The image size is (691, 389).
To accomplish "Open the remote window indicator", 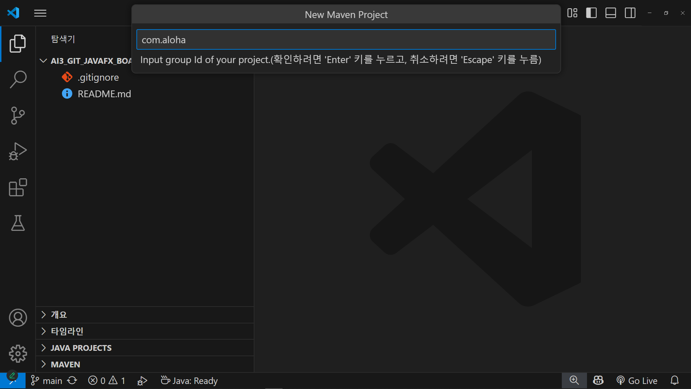I will (13, 381).
